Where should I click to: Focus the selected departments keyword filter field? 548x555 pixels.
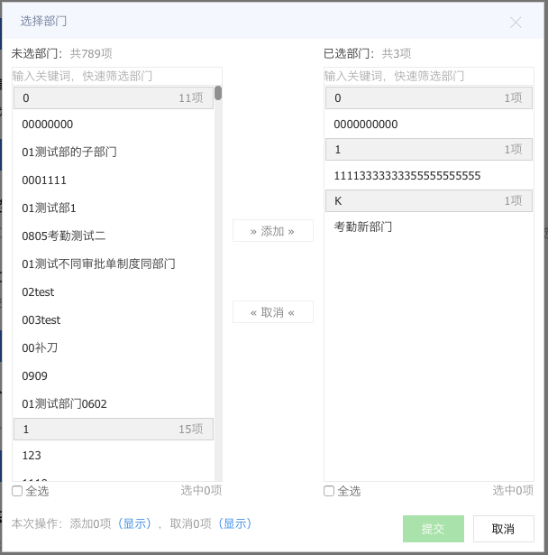(x=428, y=76)
